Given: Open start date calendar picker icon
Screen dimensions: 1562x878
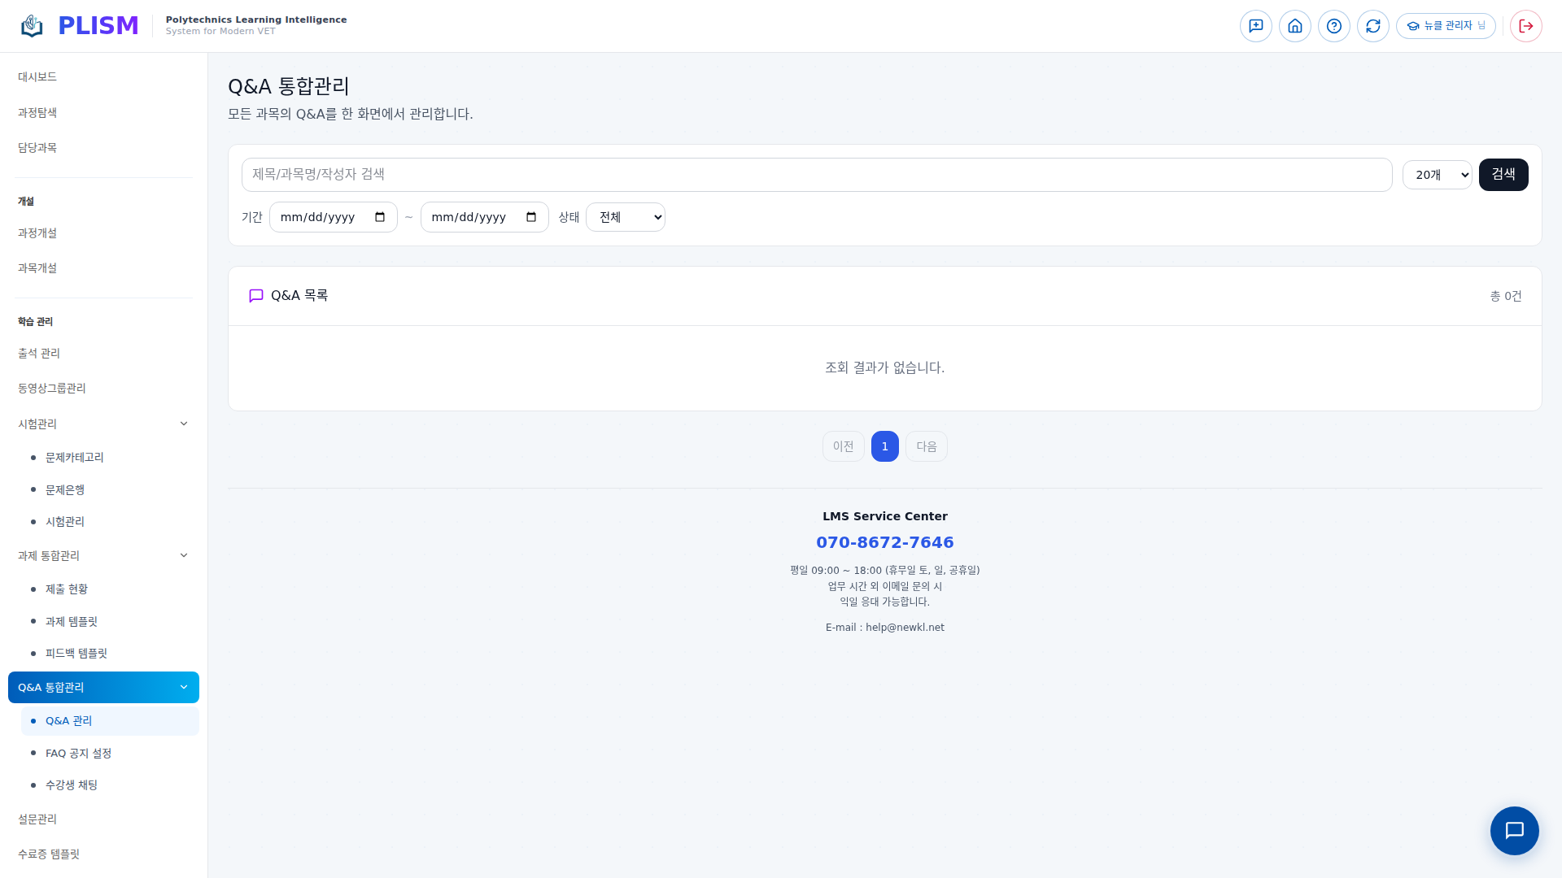Looking at the screenshot, I should tap(380, 217).
